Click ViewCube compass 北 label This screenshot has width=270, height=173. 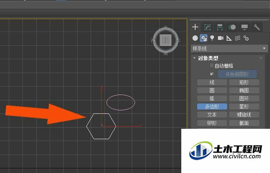[165, 28]
